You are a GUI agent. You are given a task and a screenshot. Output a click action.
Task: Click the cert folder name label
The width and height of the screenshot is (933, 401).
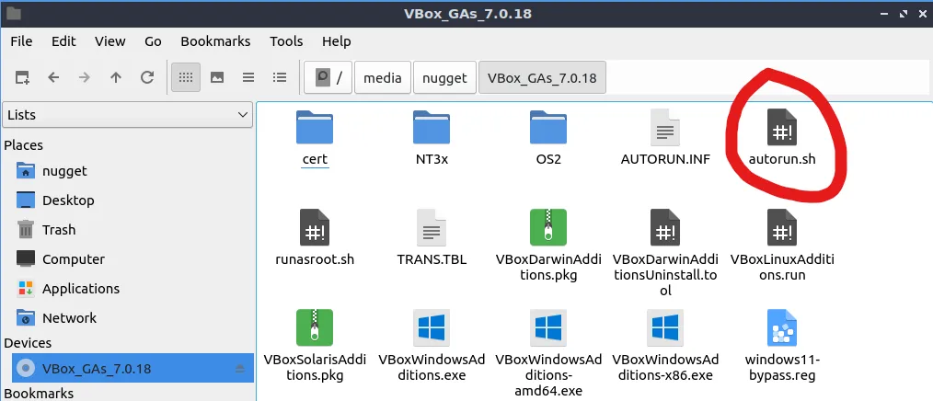tap(315, 159)
